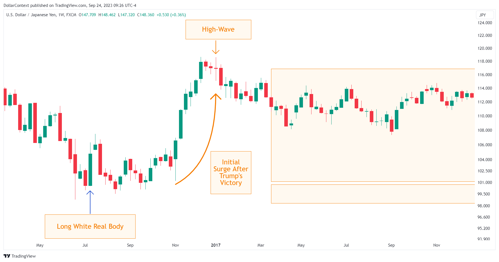The image size is (499, 262).
Task: Click the high value H148.462
Action: [107, 15]
